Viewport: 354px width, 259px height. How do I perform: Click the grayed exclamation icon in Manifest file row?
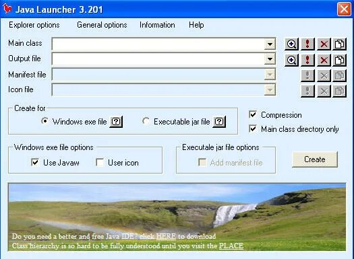[x=307, y=75]
